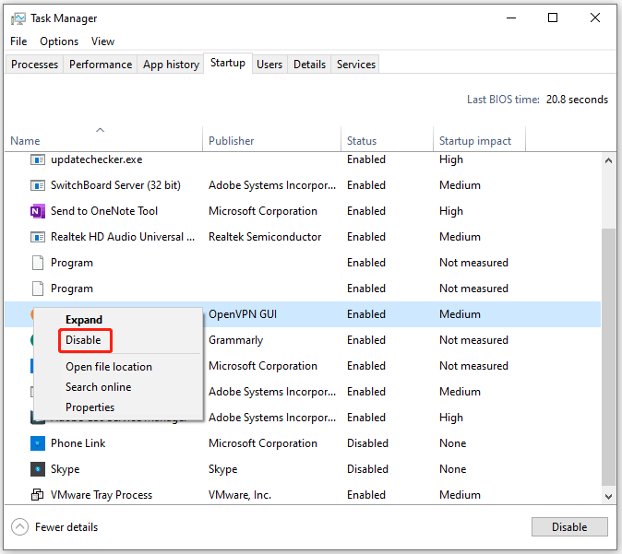Select SwitchBoard Server (32 bit) entry

click(115, 185)
